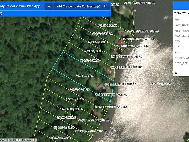
Task: Click the Parcel Viewer Web App title
Action: (x=20, y=6)
